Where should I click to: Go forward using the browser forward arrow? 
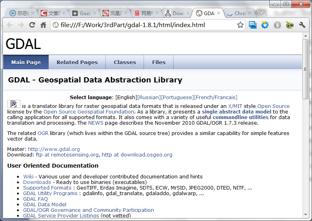21,25
